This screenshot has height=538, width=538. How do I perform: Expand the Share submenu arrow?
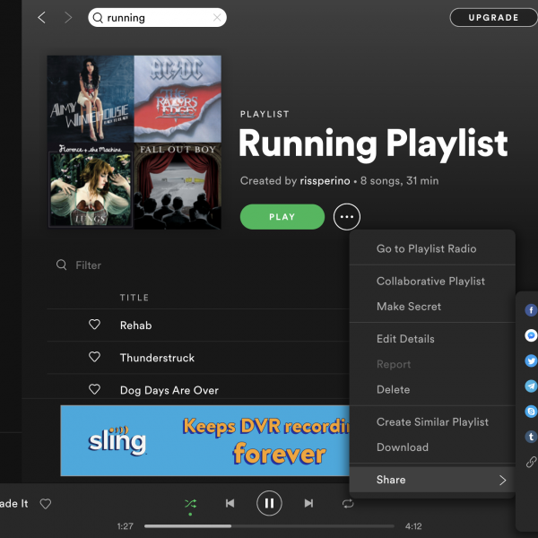tap(503, 480)
